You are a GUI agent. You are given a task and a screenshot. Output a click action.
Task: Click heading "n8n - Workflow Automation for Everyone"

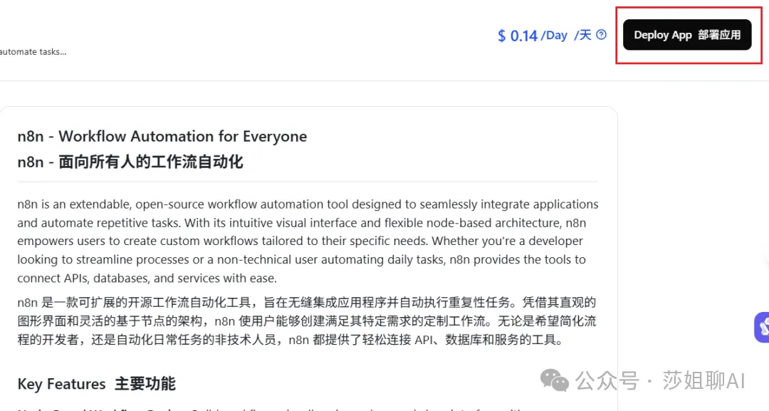pos(162,136)
